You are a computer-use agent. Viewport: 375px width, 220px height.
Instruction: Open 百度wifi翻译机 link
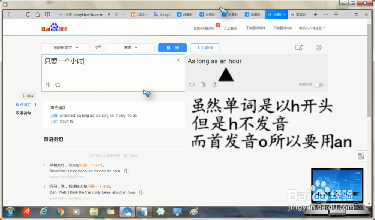pos(204,28)
